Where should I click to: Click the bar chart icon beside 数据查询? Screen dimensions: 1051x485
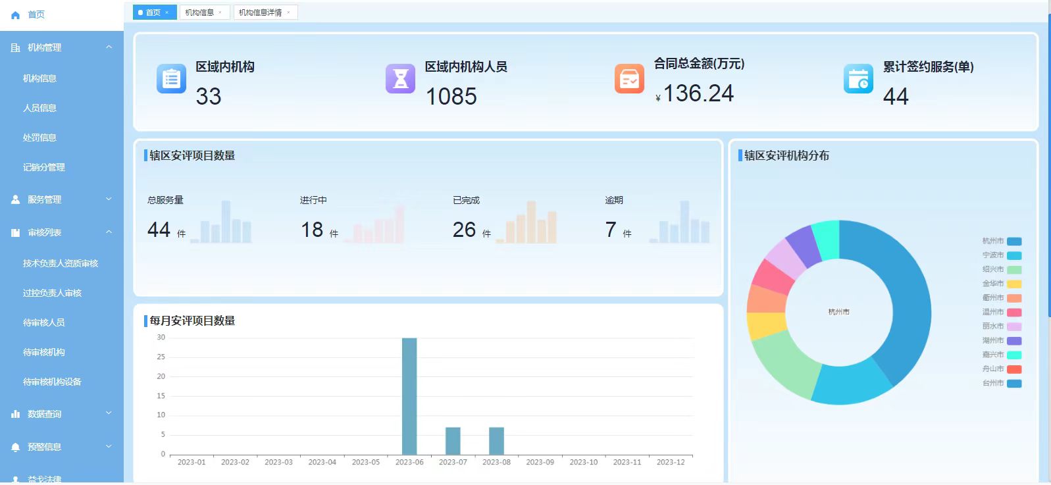(16, 414)
